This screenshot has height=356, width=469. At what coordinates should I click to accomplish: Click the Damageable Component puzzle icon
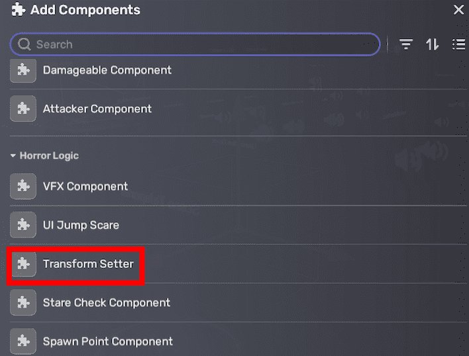tap(23, 70)
